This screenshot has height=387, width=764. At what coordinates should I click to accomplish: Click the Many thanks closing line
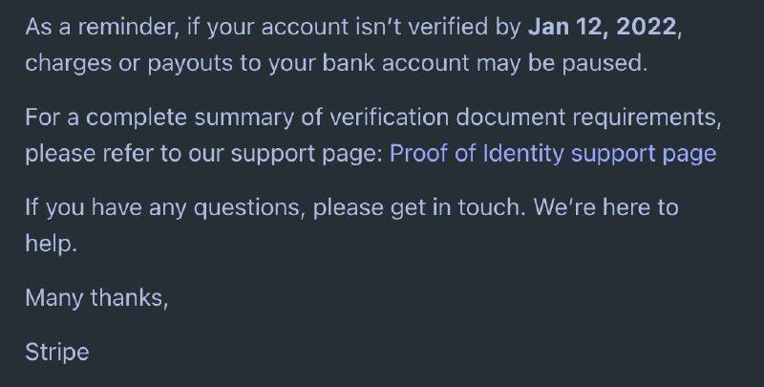point(96,298)
